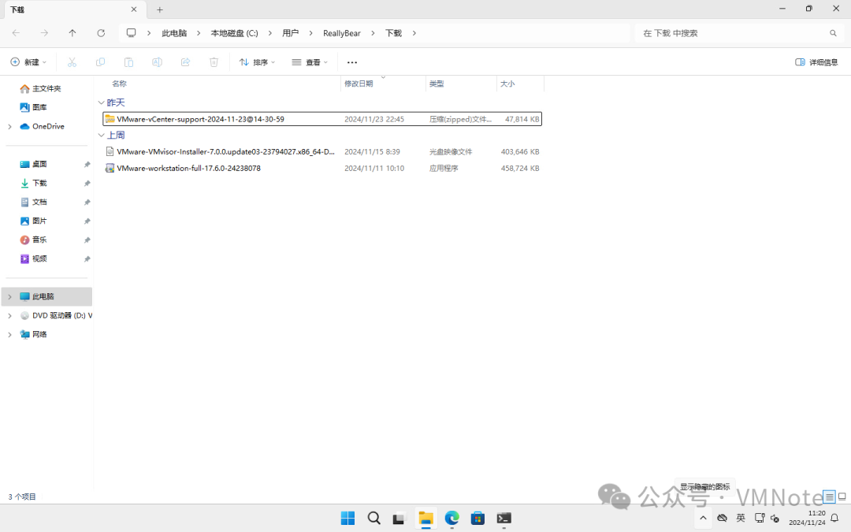Screen dimensions: 851x532
Task: Click the Cut scissors icon in toolbar
Action: pos(72,62)
